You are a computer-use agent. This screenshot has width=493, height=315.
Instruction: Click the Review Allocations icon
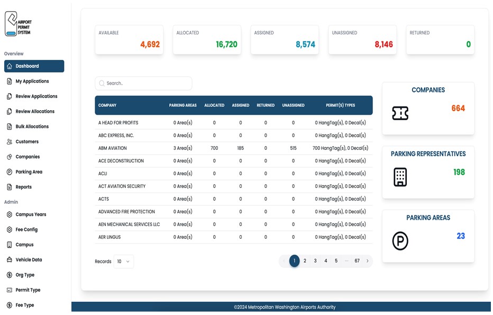coord(10,111)
